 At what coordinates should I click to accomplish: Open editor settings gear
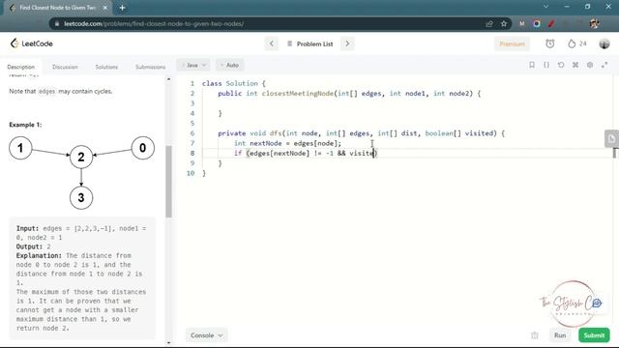tap(590, 65)
